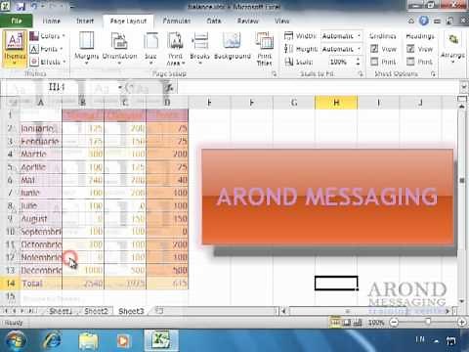Open the page Size options

pyautogui.click(x=150, y=48)
